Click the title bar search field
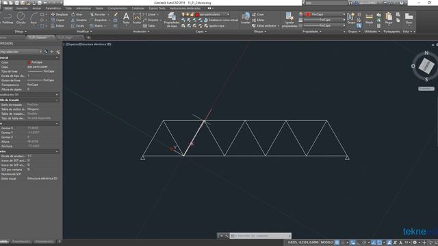 click(326, 3)
